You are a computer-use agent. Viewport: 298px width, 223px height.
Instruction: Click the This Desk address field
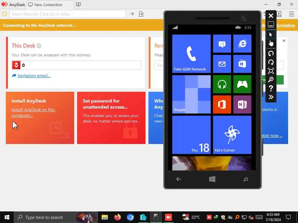[77, 65]
